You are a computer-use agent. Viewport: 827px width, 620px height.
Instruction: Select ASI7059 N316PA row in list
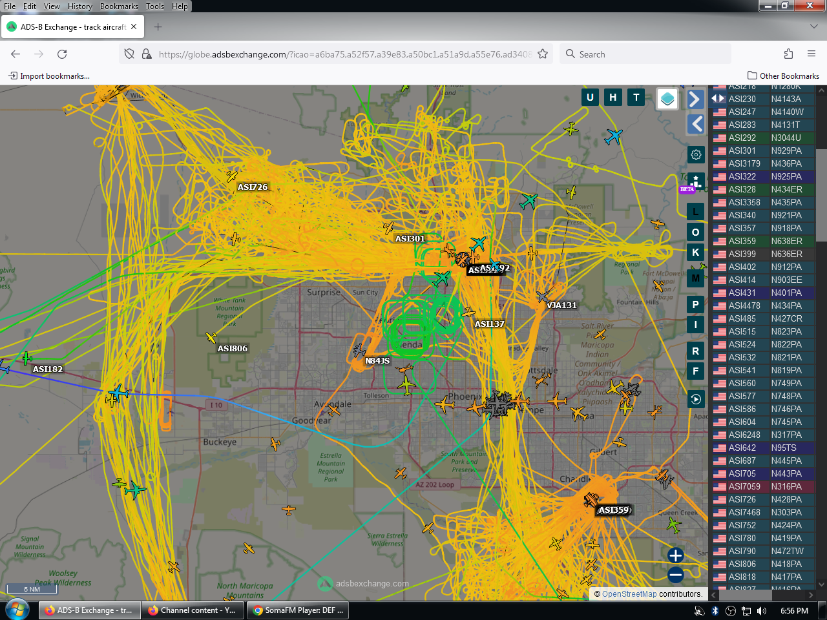point(762,486)
